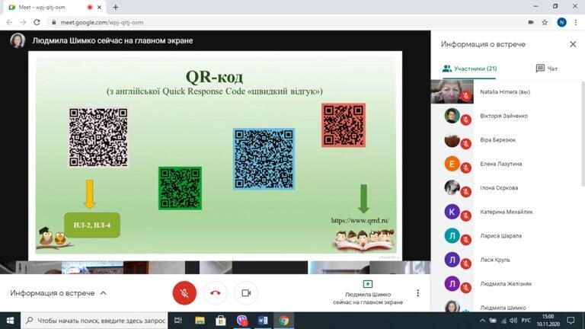The height and width of the screenshot is (329, 585).
Task: Select participant Людмила Желізняк name
Action: pyautogui.click(x=506, y=284)
